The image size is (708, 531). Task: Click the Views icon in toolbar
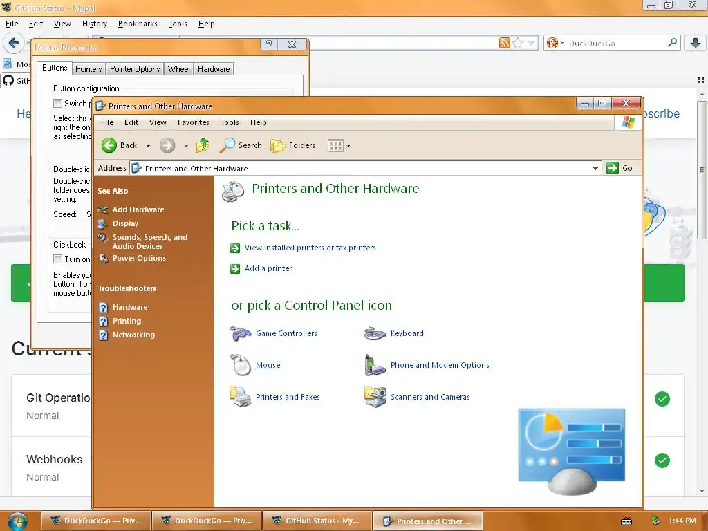point(335,145)
